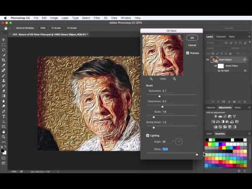Screen dimensions: 252x189
Task: Select the Clone Stamp tool
Action: tap(4, 80)
